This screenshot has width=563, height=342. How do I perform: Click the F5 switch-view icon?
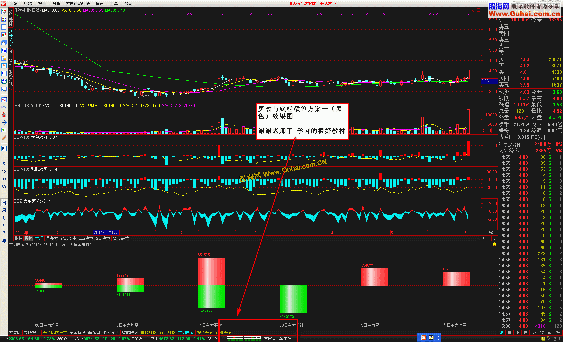pos(4,148)
